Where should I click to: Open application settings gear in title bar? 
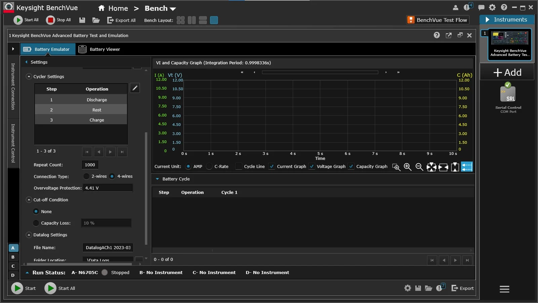[492, 7]
